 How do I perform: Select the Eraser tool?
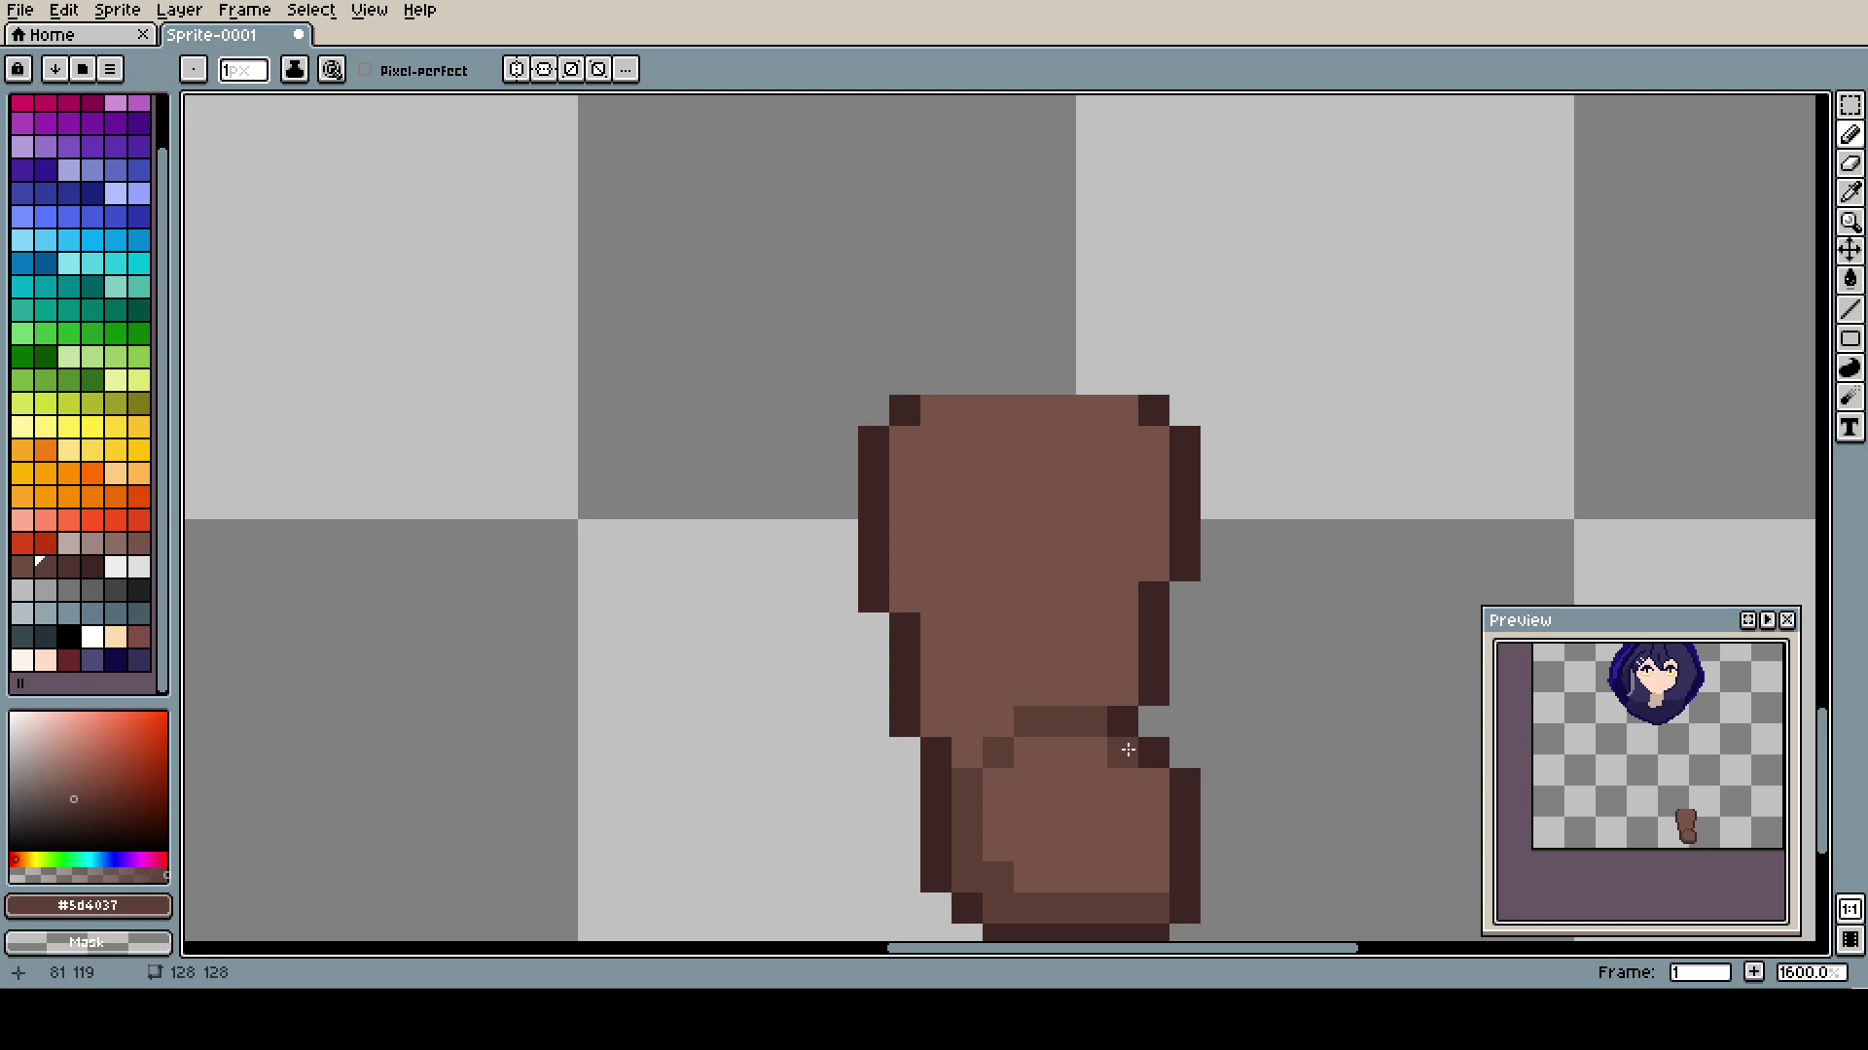click(1850, 163)
